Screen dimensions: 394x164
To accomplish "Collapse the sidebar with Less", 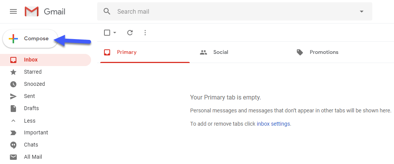I will [x=29, y=121].
